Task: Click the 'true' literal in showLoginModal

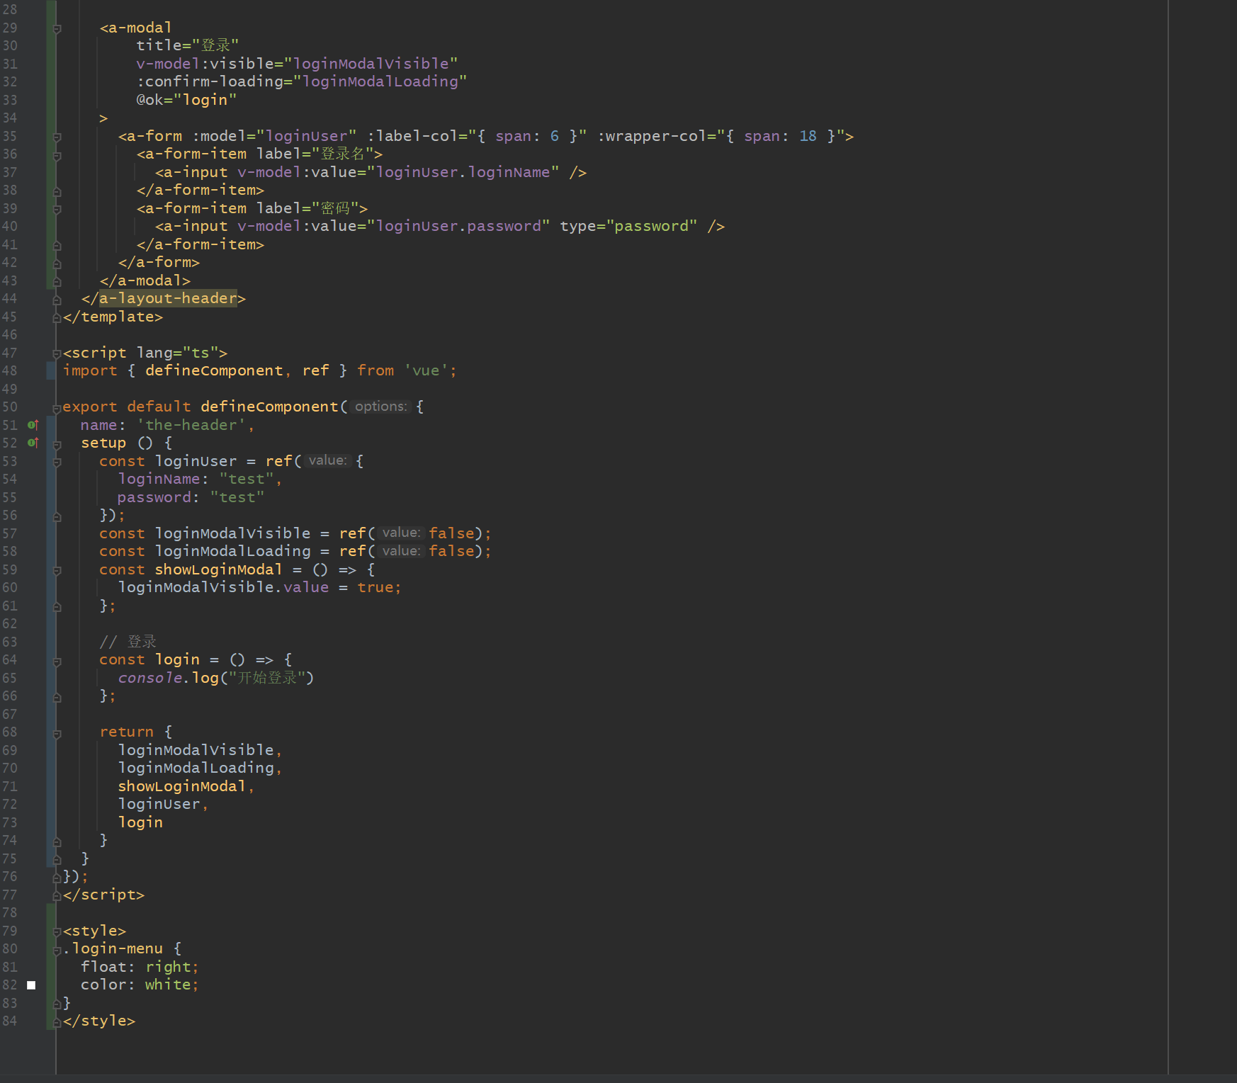Action: pyautogui.click(x=375, y=587)
